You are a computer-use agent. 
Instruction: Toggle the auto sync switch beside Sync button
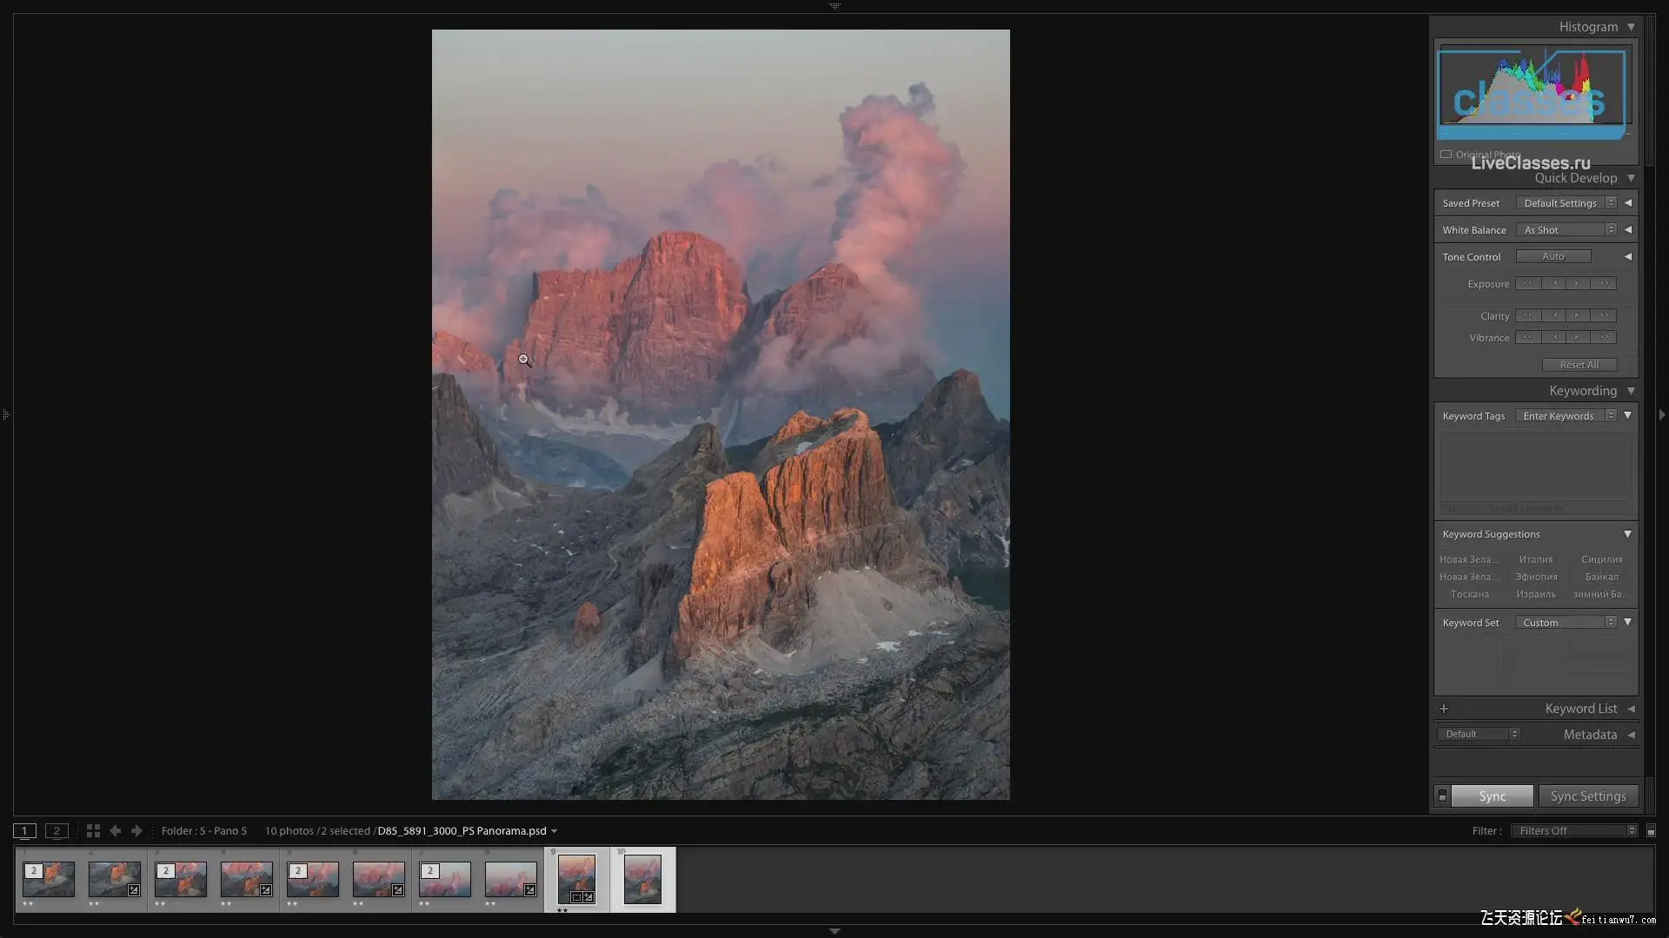1442,796
